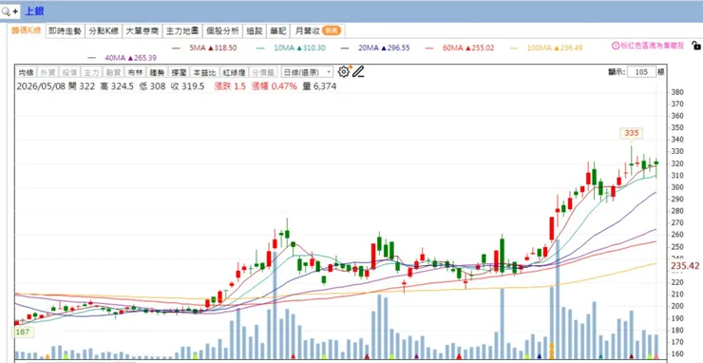The width and height of the screenshot is (703, 363).
Task: Click the 335 high price label
Action: [x=631, y=133]
